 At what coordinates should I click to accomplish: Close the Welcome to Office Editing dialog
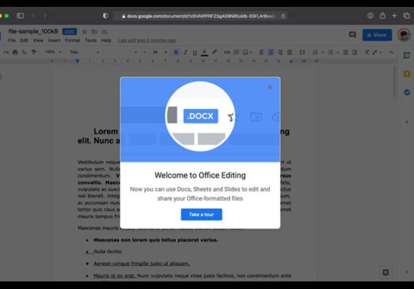point(270,87)
